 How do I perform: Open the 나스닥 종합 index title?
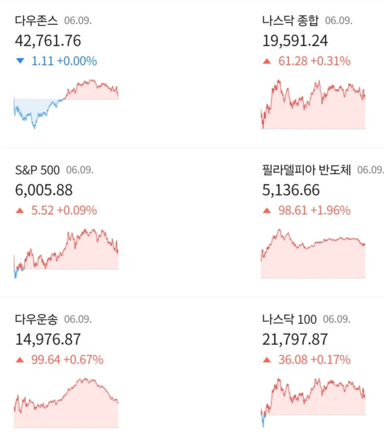[290, 21]
